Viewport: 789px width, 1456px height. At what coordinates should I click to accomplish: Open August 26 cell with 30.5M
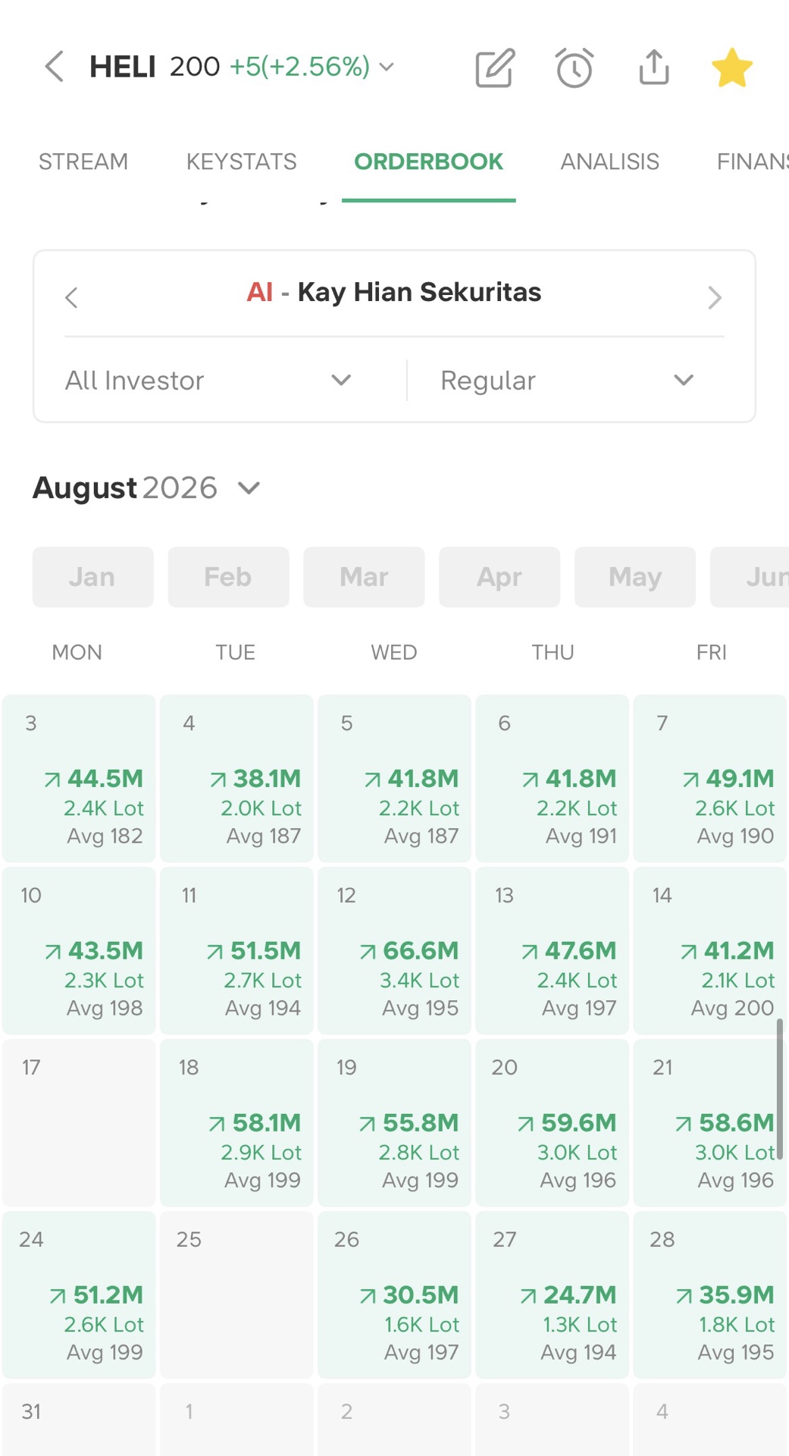(394, 1294)
